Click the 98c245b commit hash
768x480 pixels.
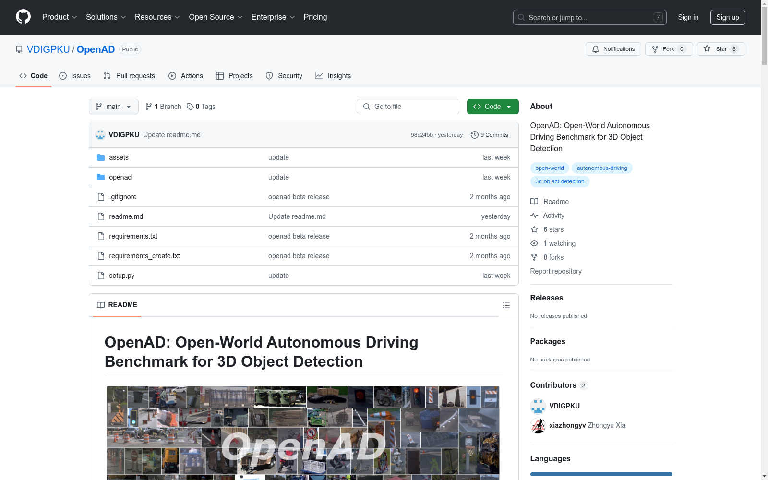pos(422,135)
